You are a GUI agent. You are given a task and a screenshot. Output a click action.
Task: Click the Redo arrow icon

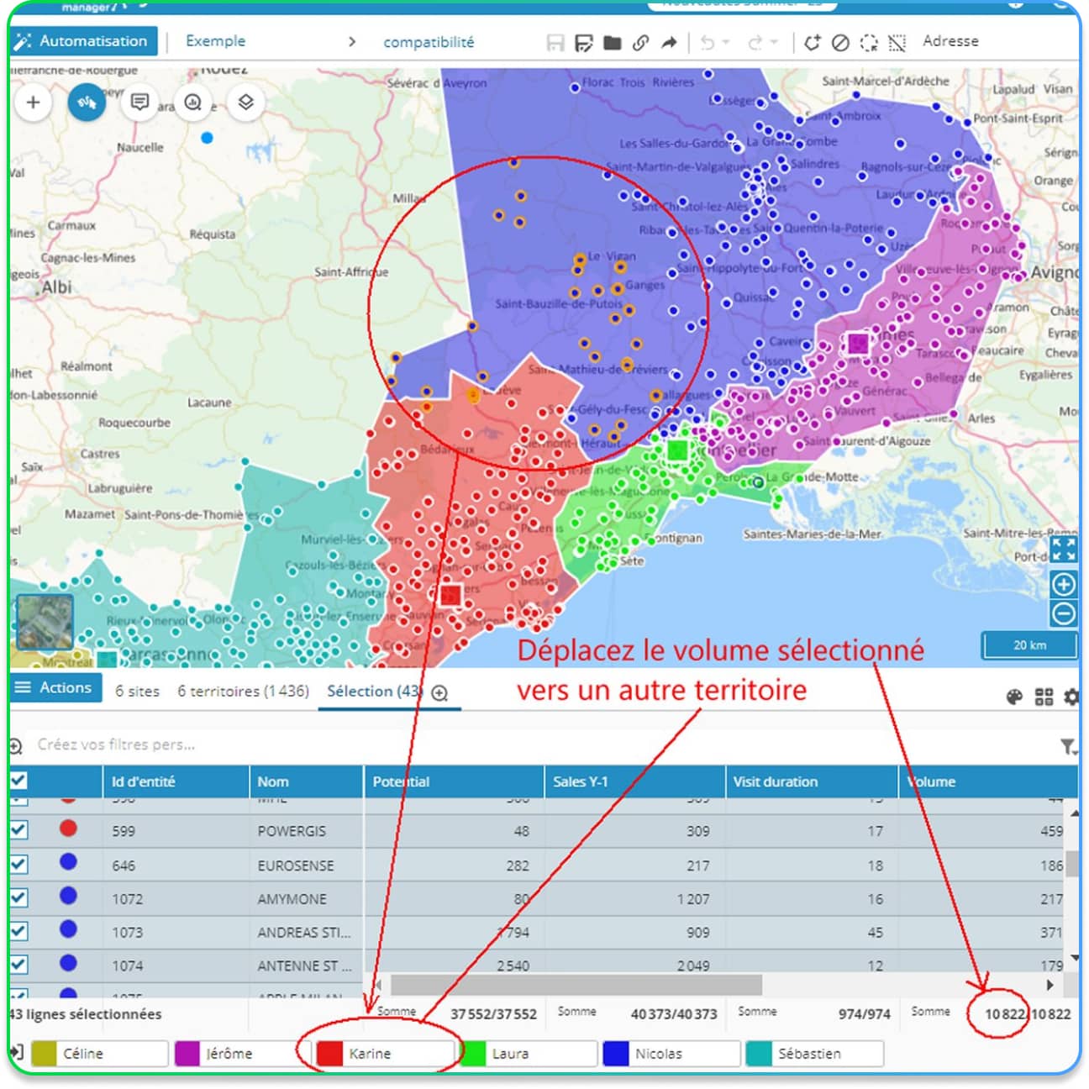tap(755, 42)
